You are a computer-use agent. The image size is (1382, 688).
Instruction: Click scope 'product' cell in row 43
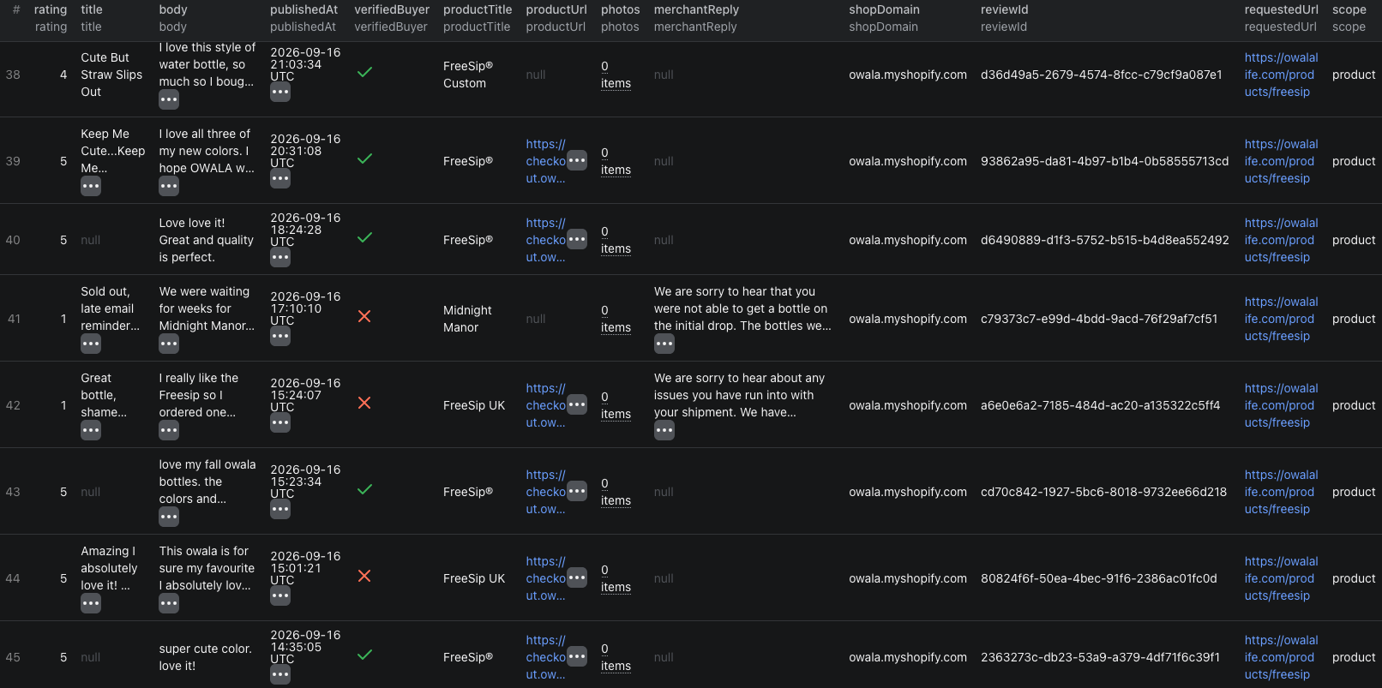pyautogui.click(x=1354, y=492)
